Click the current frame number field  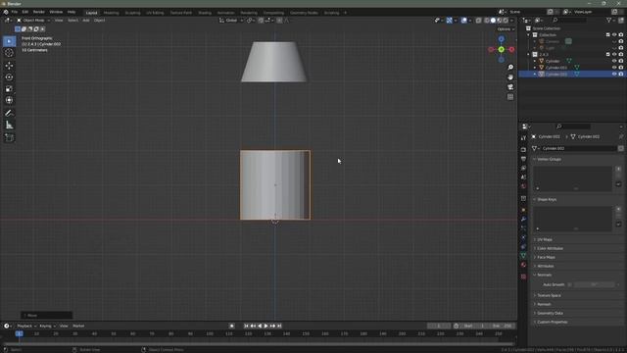point(439,326)
